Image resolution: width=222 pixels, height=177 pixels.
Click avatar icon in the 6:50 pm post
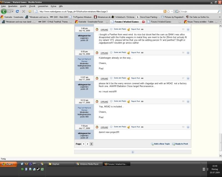97,53
